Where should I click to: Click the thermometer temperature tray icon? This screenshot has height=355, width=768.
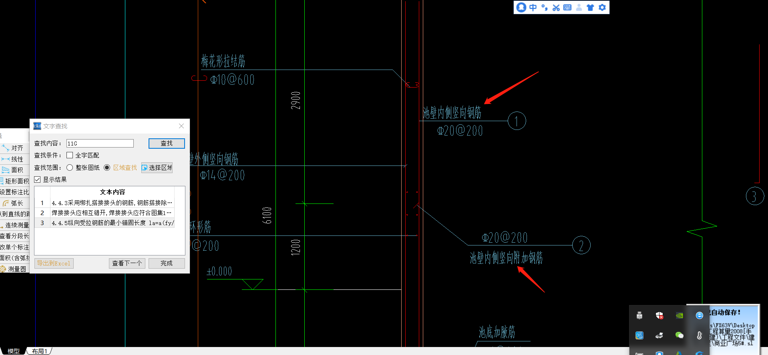tap(700, 335)
